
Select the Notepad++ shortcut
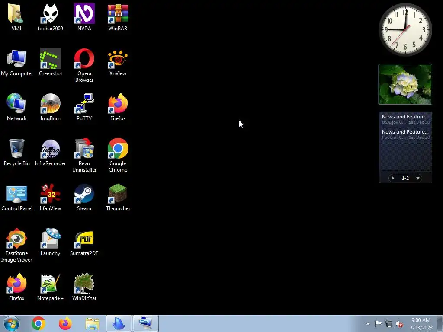coord(50,287)
